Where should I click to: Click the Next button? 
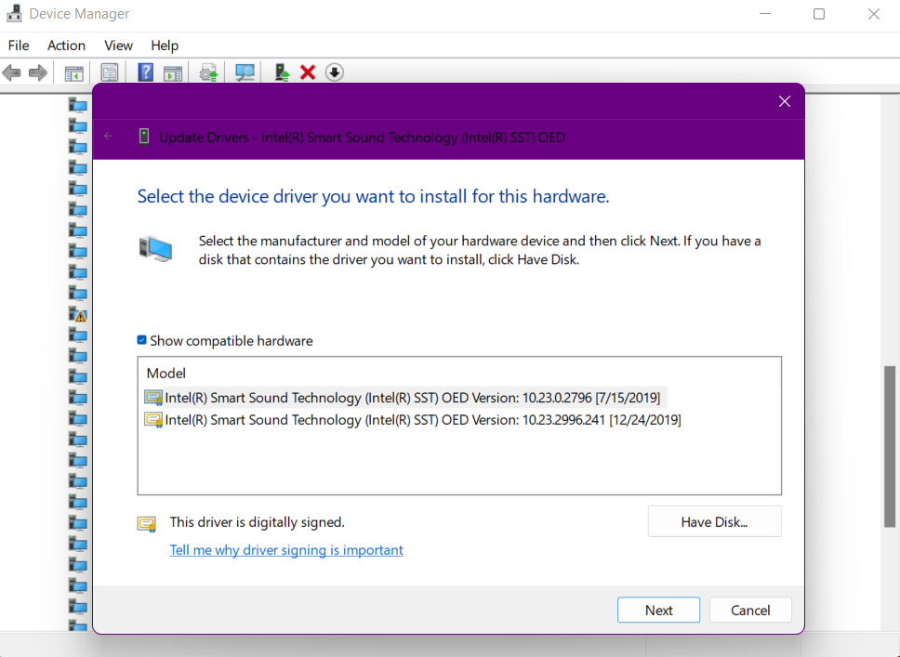(x=658, y=611)
